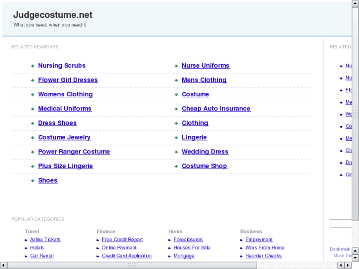Click the Mortgage link under Home
This screenshot has height=269, width=359.
click(x=184, y=256)
